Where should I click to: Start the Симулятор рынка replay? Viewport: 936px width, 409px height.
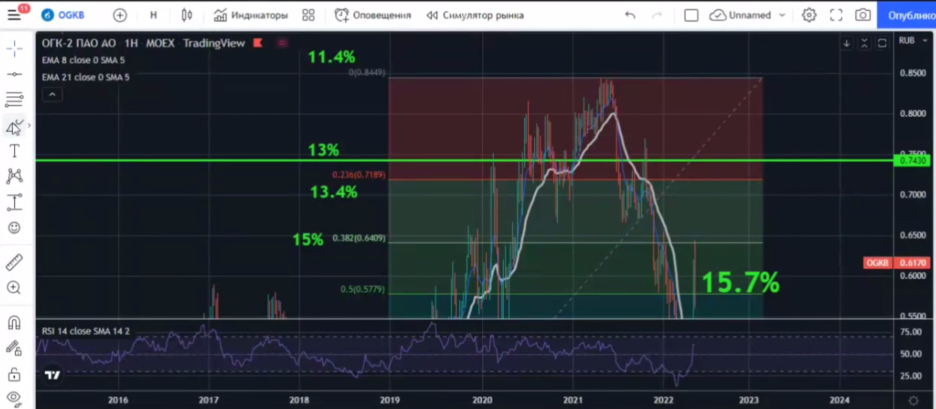point(475,15)
